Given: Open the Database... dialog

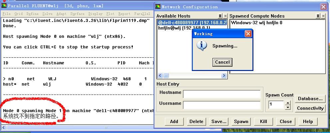Looking at the screenshot, I should point(310,99).
